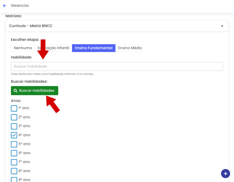Click the blue plus floating button
Screen dimensions: 234x182
[225, 173]
